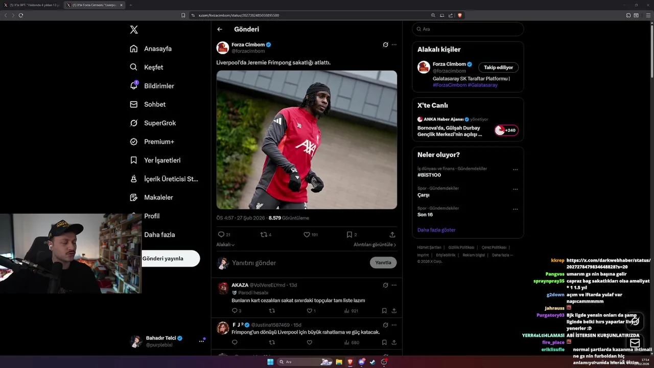The width and height of the screenshot is (654, 368).
Task: Repost the AKAZA reply
Action: pyautogui.click(x=272, y=311)
